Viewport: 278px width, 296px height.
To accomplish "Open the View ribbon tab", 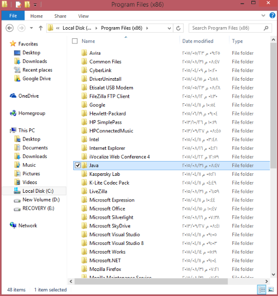I will [83, 16].
